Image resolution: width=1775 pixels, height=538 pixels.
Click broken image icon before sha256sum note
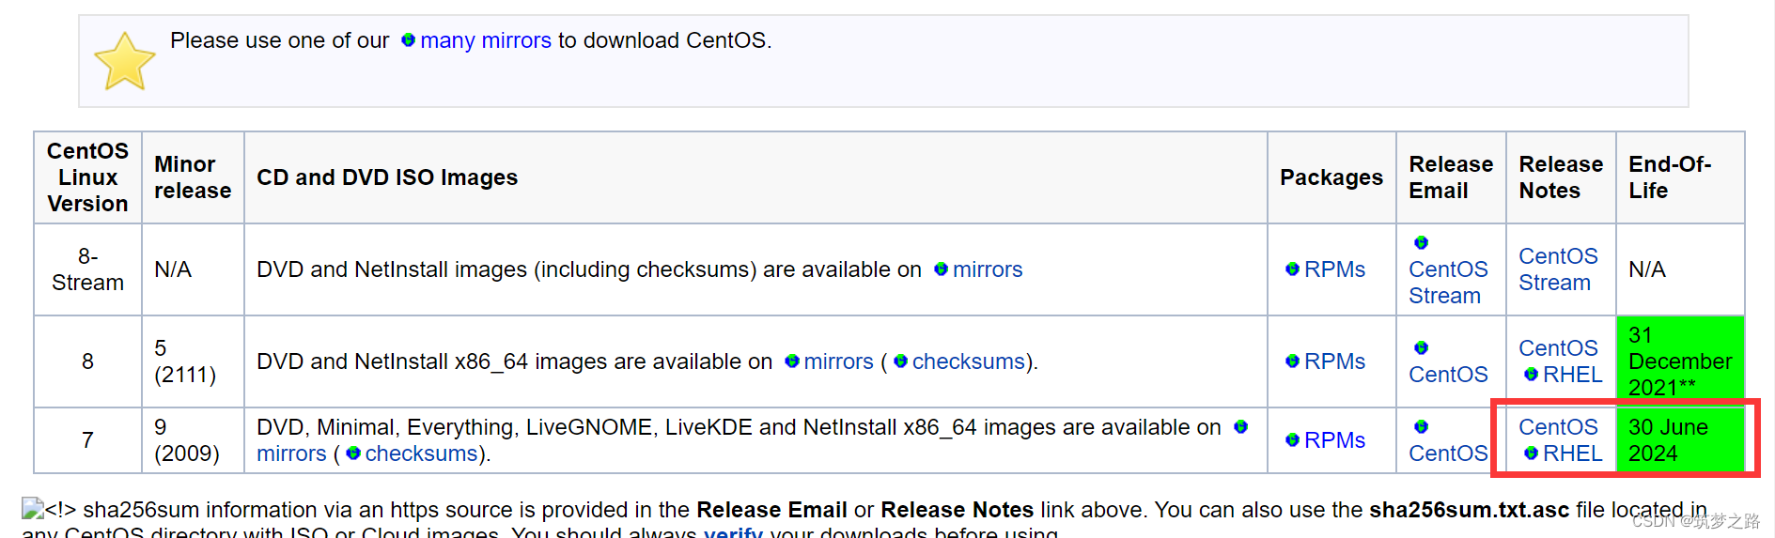click(33, 509)
